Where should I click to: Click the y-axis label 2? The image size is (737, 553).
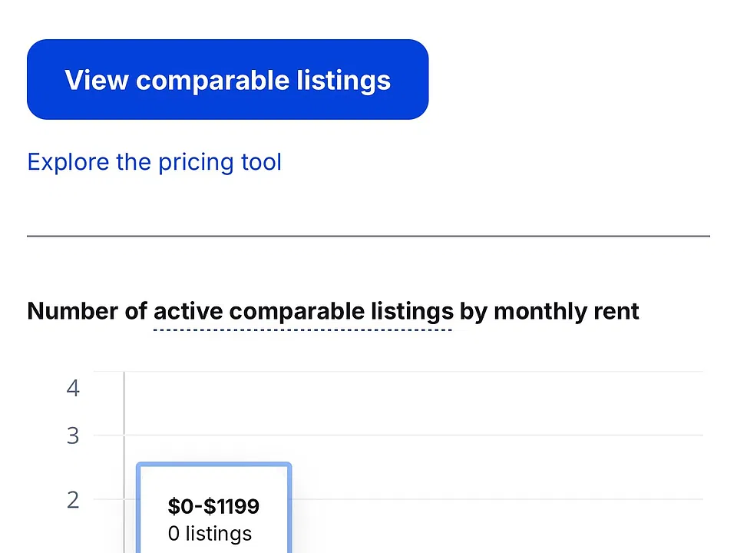click(73, 500)
